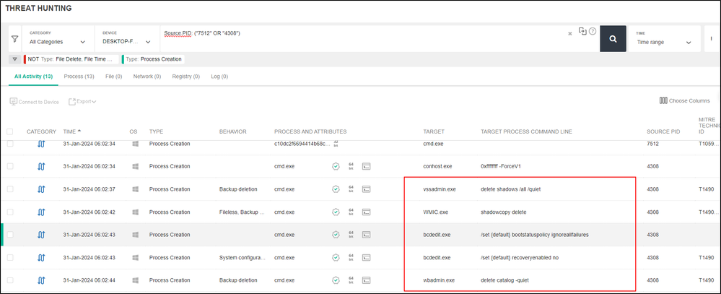Click command '/set {default} bootstatuspolicy ignoreallfailures'
This screenshot has width=721, height=294.
coord(535,235)
